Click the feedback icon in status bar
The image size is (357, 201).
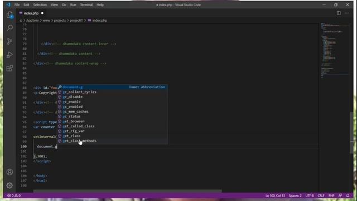(340, 195)
